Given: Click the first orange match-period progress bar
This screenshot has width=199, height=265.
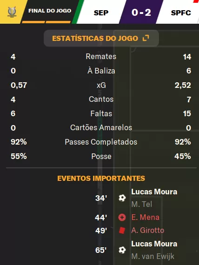Looking at the screenshot, I should pyautogui.click(x=33, y=22).
